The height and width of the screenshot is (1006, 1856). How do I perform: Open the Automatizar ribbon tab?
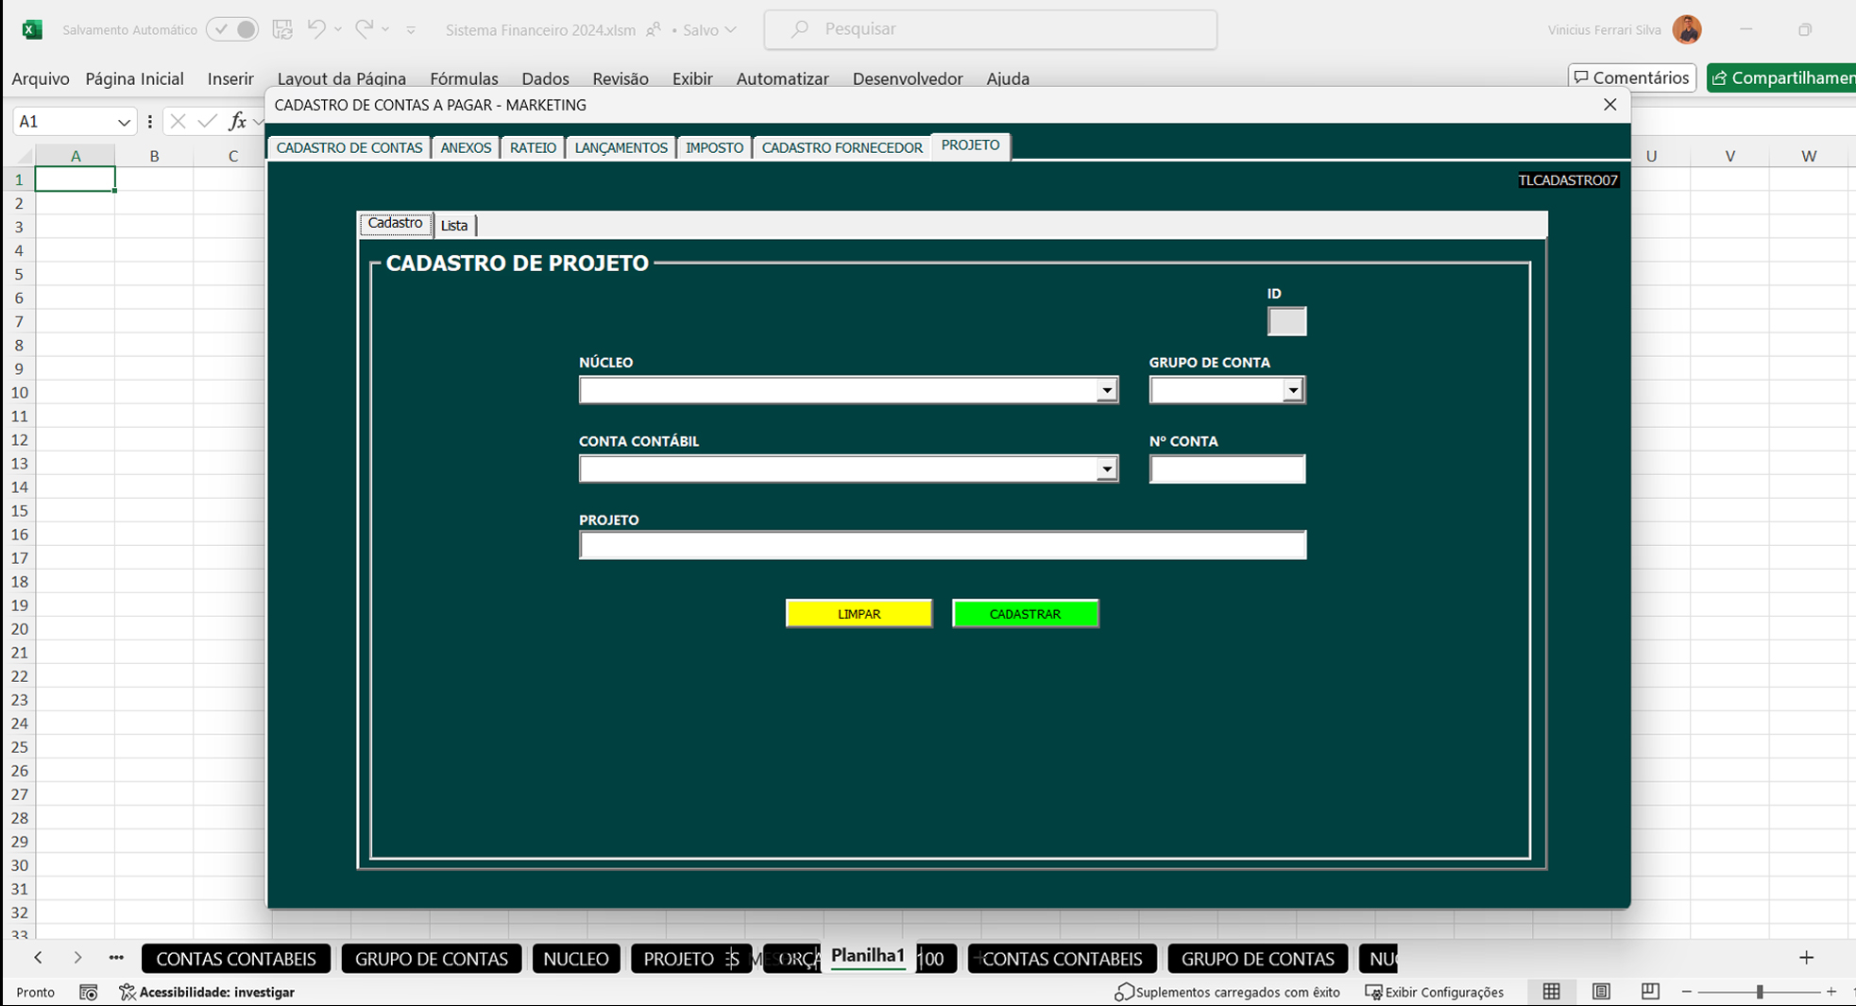click(782, 78)
